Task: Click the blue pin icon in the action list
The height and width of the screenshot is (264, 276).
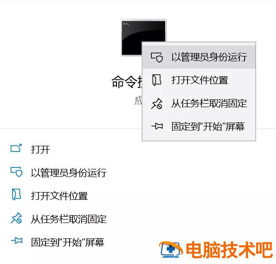Action: [17, 240]
